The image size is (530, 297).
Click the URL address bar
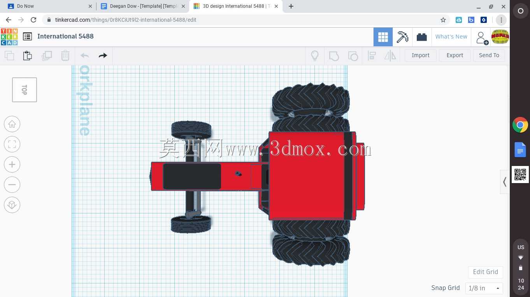click(x=246, y=20)
